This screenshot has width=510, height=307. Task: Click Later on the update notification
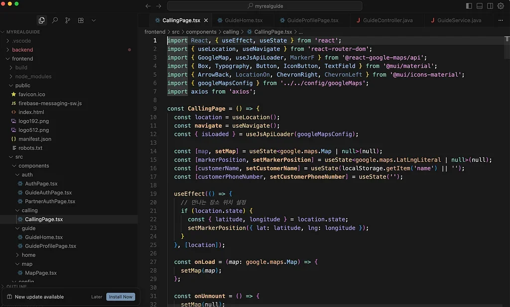(97, 297)
